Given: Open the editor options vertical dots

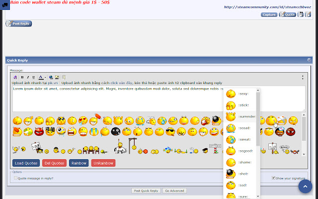Looking at the screenshot, I should point(303,77).
